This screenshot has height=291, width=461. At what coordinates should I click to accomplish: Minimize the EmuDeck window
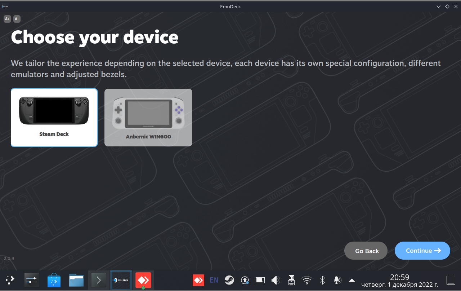click(x=439, y=6)
